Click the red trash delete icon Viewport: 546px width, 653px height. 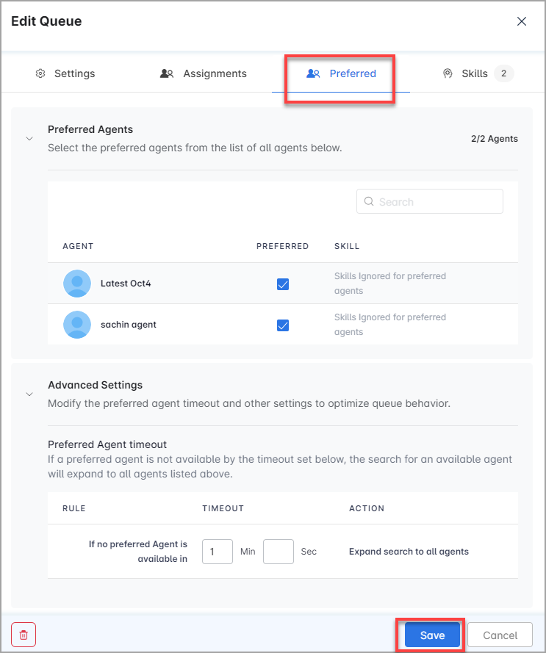pos(23,635)
